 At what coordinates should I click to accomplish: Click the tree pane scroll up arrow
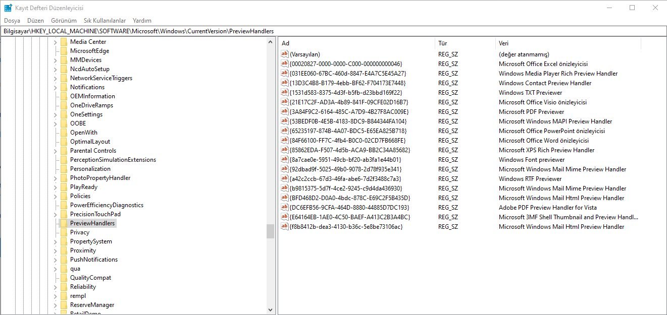tap(271, 42)
